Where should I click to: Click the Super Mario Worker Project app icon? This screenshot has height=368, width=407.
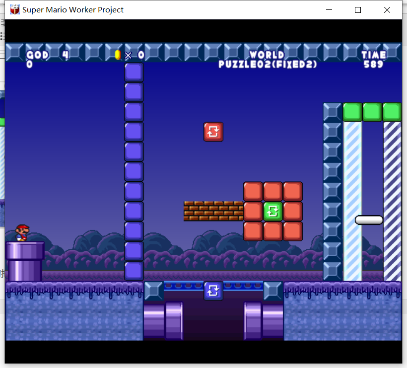tap(15, 10)
